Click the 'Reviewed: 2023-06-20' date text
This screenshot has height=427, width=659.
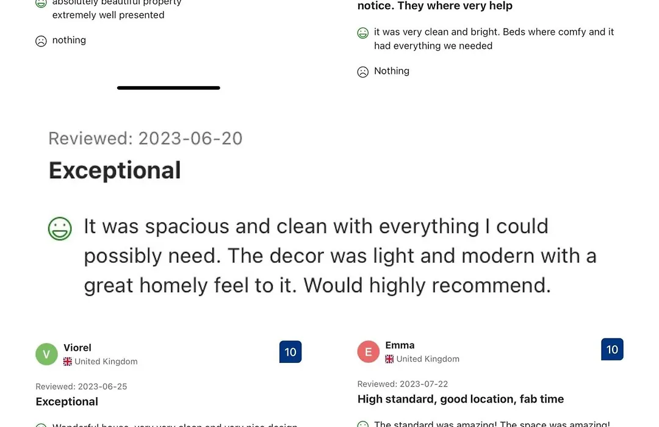coord(145,138)
